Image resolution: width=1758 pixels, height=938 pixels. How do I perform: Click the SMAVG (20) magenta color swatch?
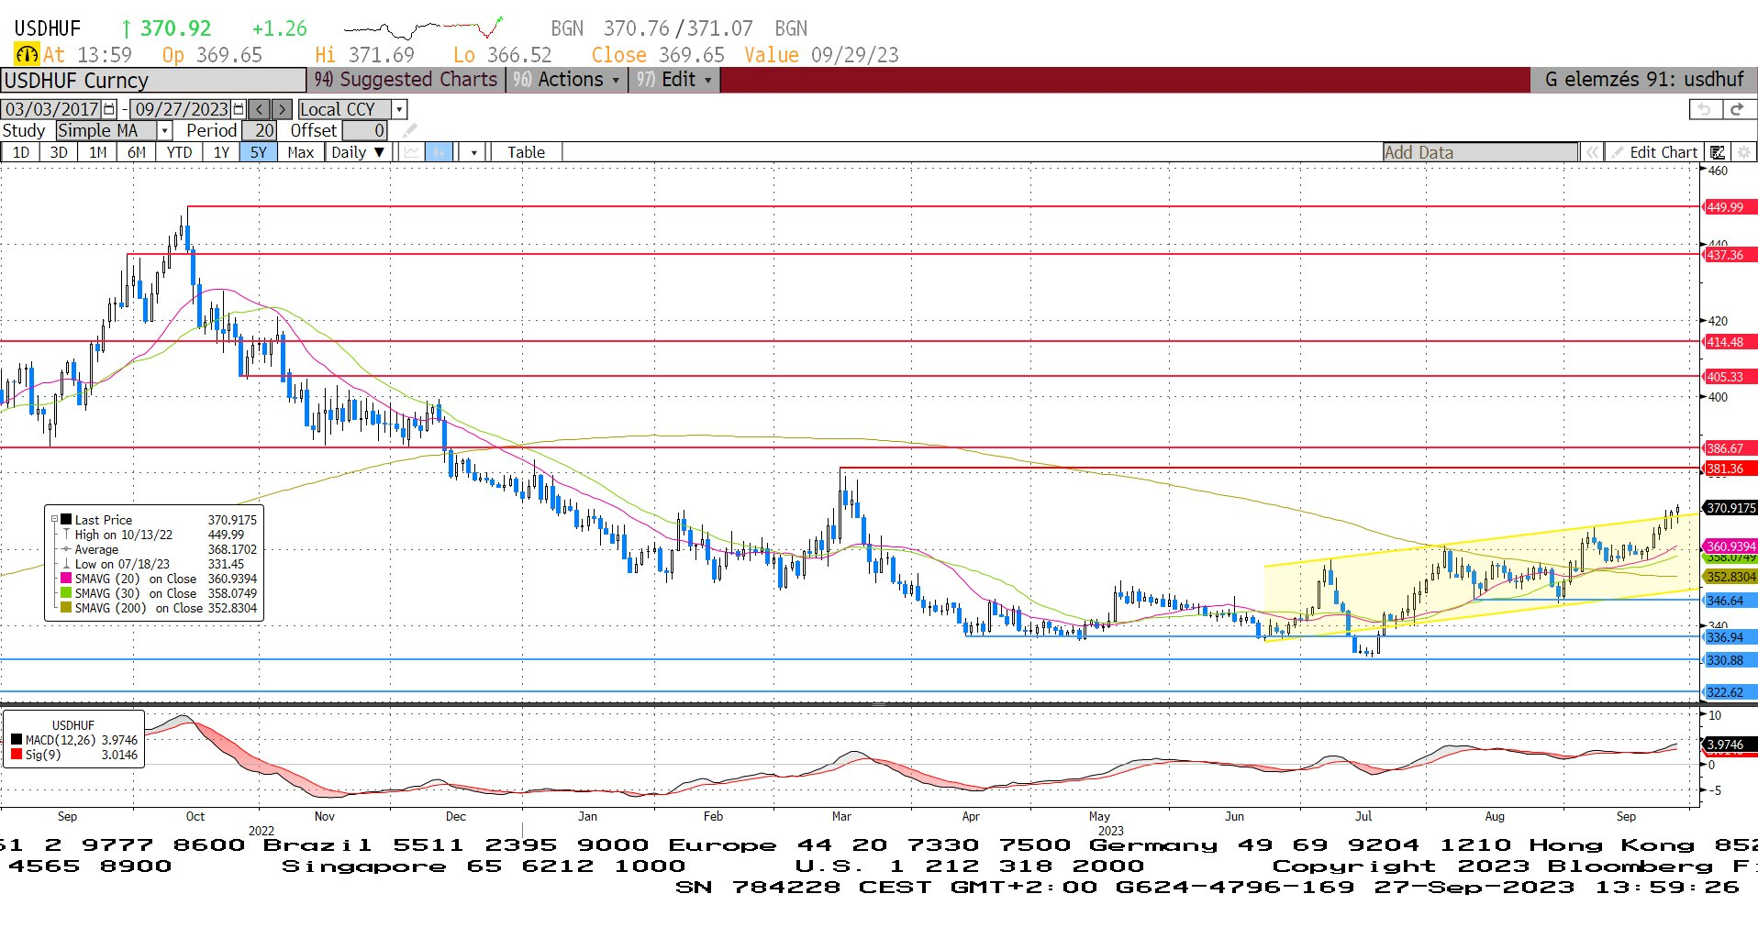pos(66,579)
